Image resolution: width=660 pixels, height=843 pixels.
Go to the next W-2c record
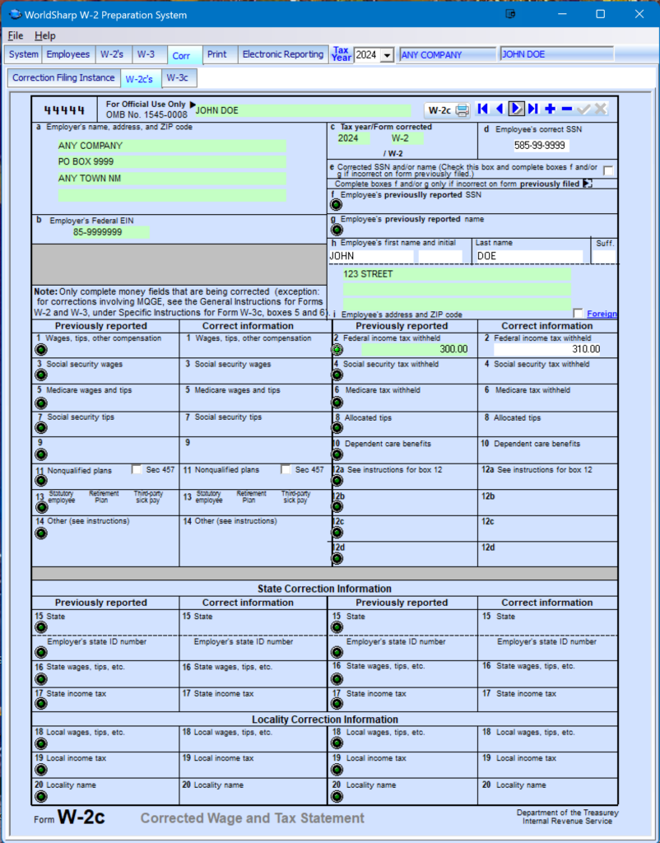[516, 109]
